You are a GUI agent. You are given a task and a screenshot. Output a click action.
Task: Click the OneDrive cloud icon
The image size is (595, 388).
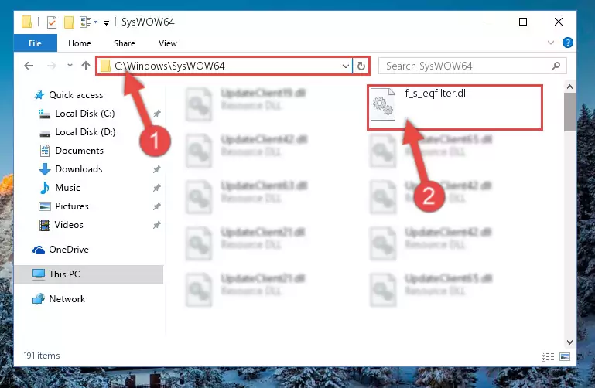(39, 250)
